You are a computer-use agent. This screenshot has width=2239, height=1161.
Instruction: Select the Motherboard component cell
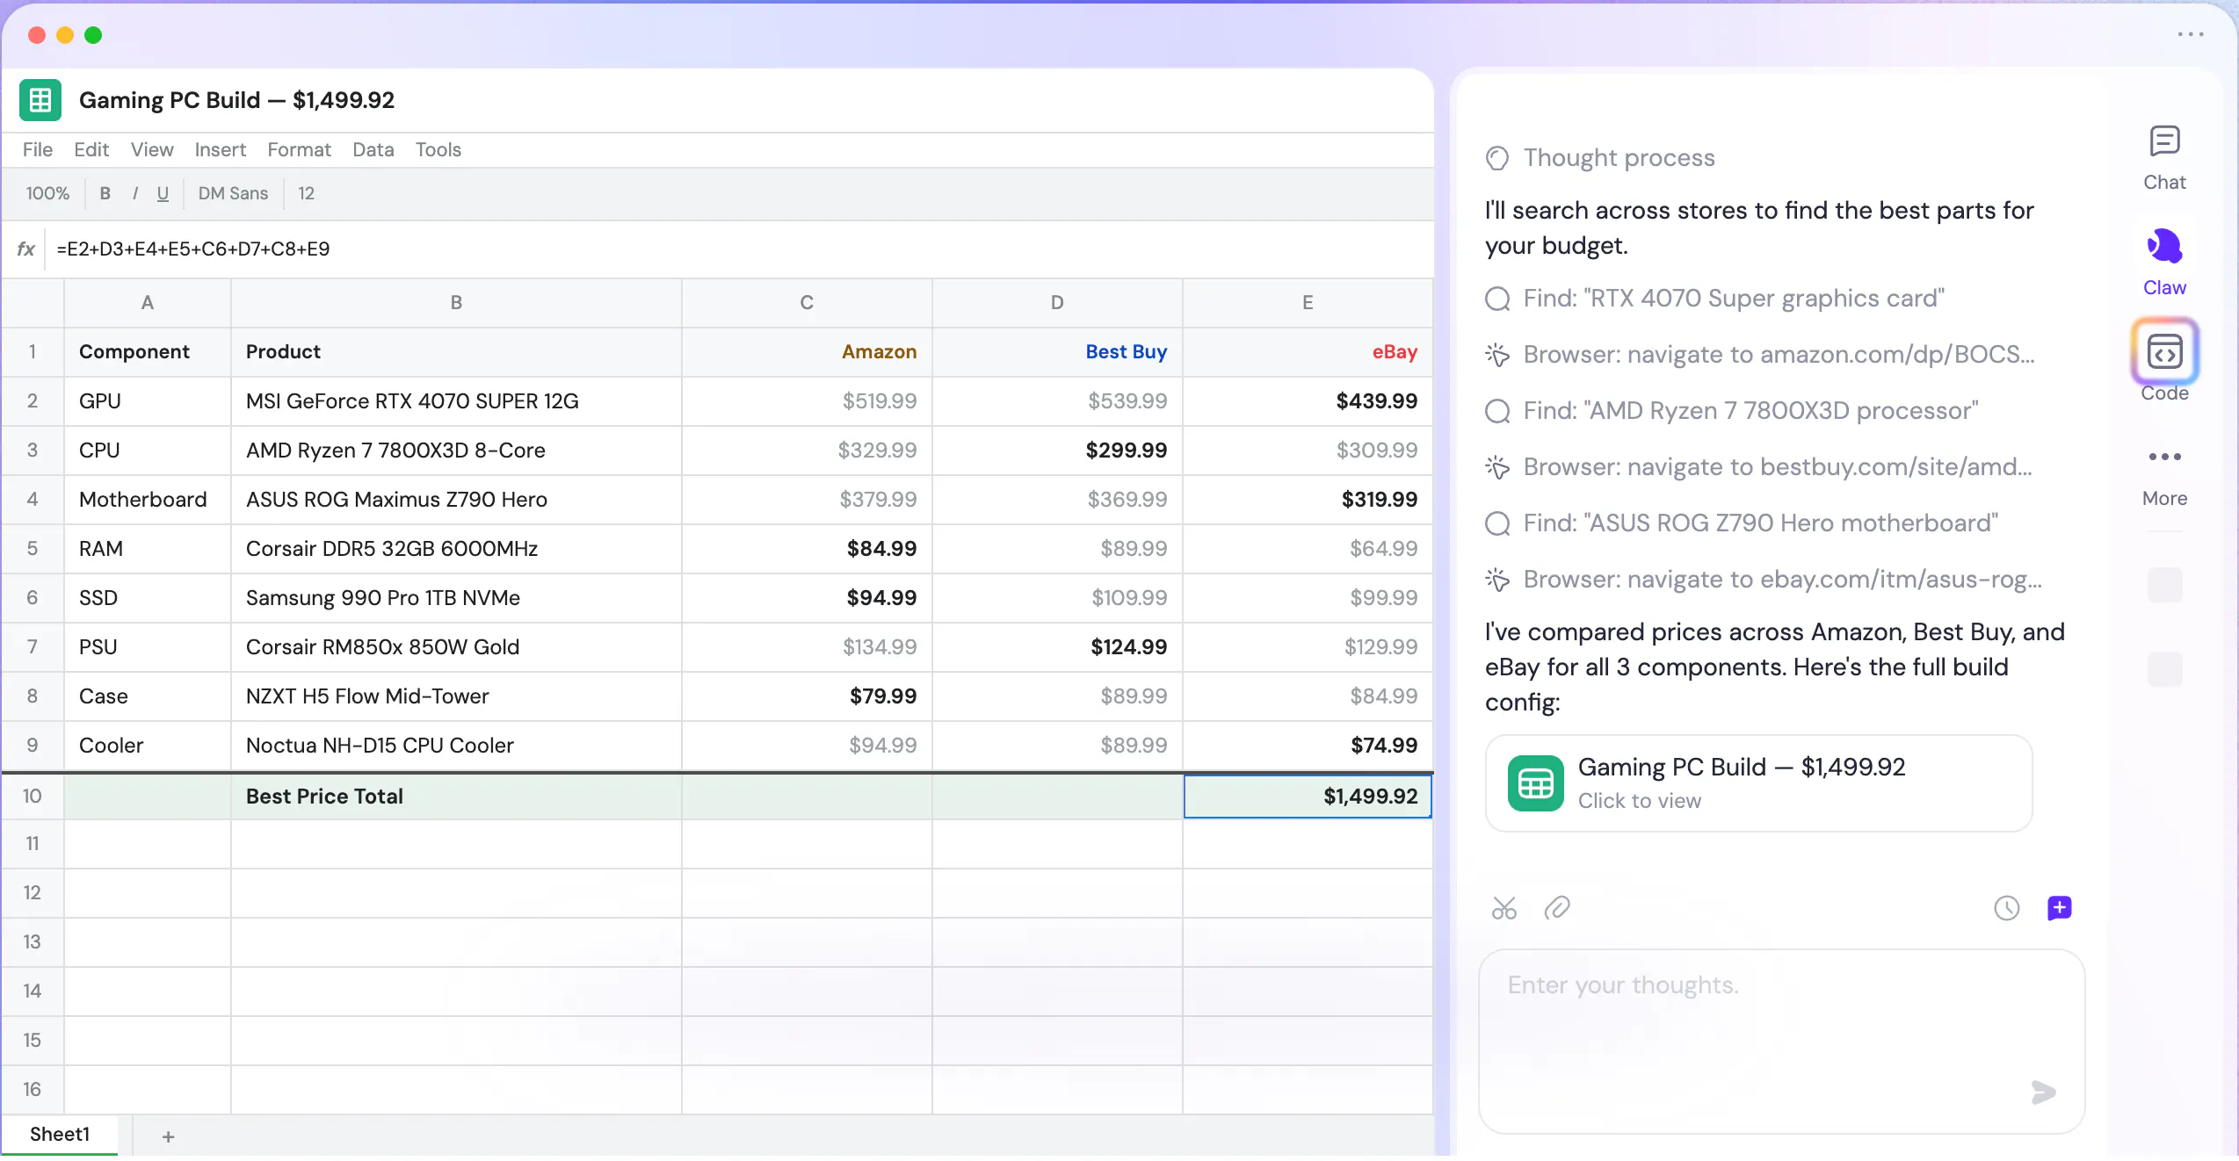click(x=148, y=500)
